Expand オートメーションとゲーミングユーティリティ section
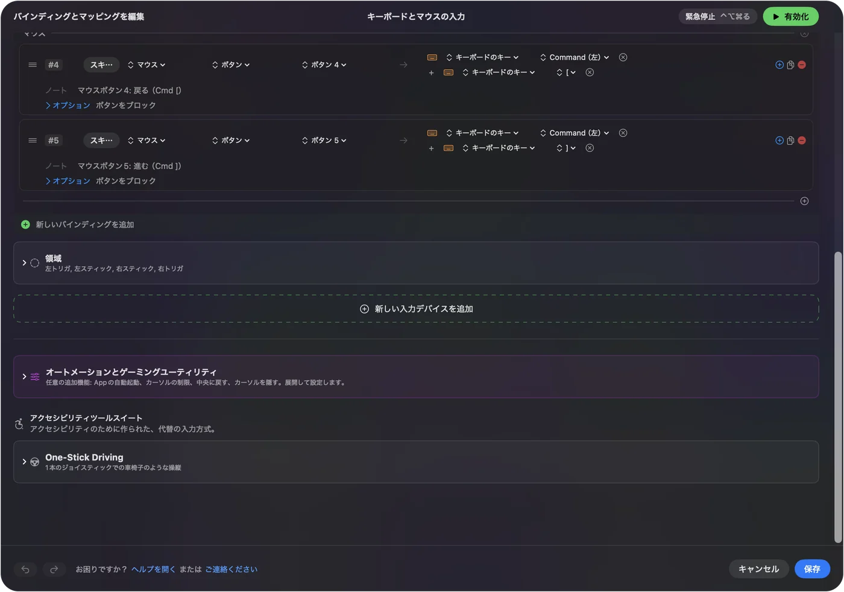Screen dimensions: 844x592 tap(24, 377)
